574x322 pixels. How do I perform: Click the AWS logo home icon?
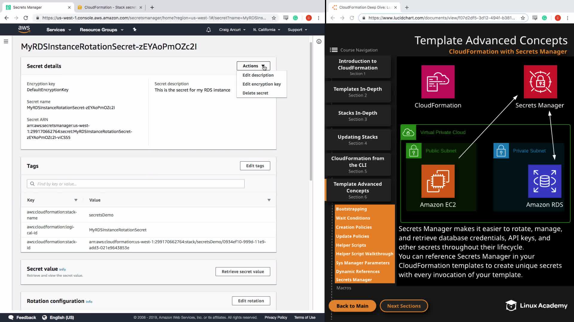coord(24,29)
